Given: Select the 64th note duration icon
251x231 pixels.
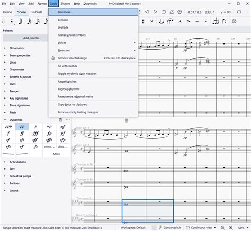Looking at the screenshot, I should [x=21, y=21].
